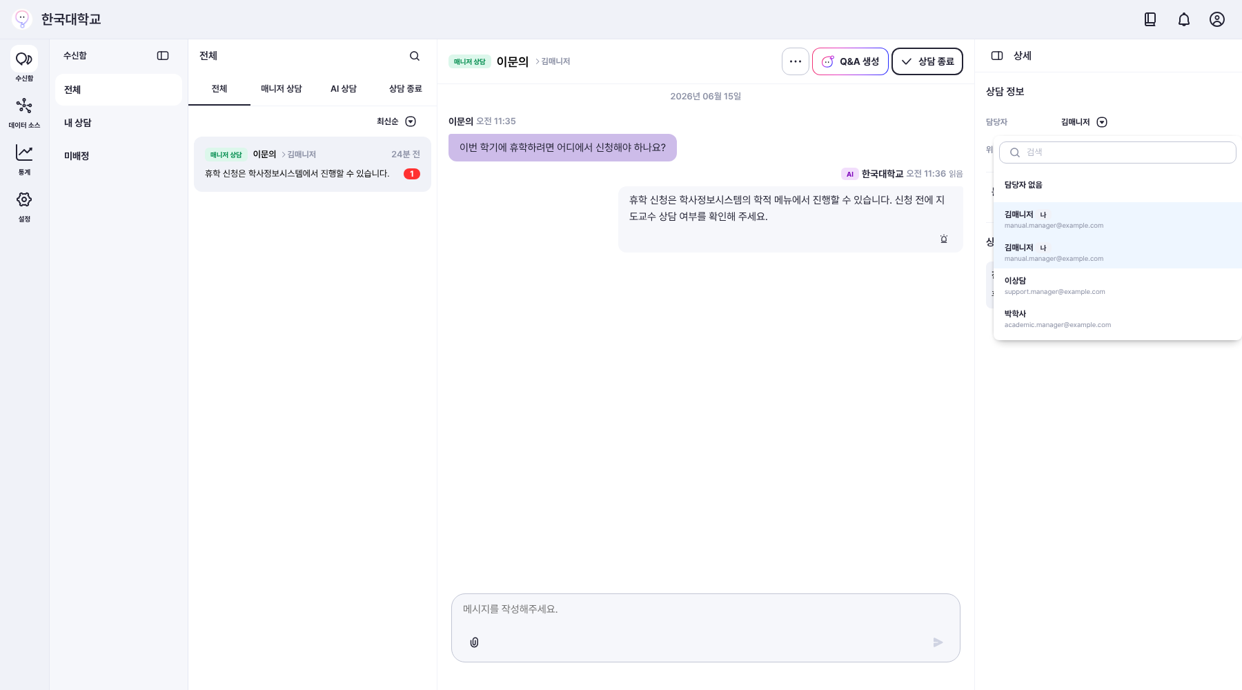
Task: Switch to the AI 상담 tab
Action: [x=344, y=89]
